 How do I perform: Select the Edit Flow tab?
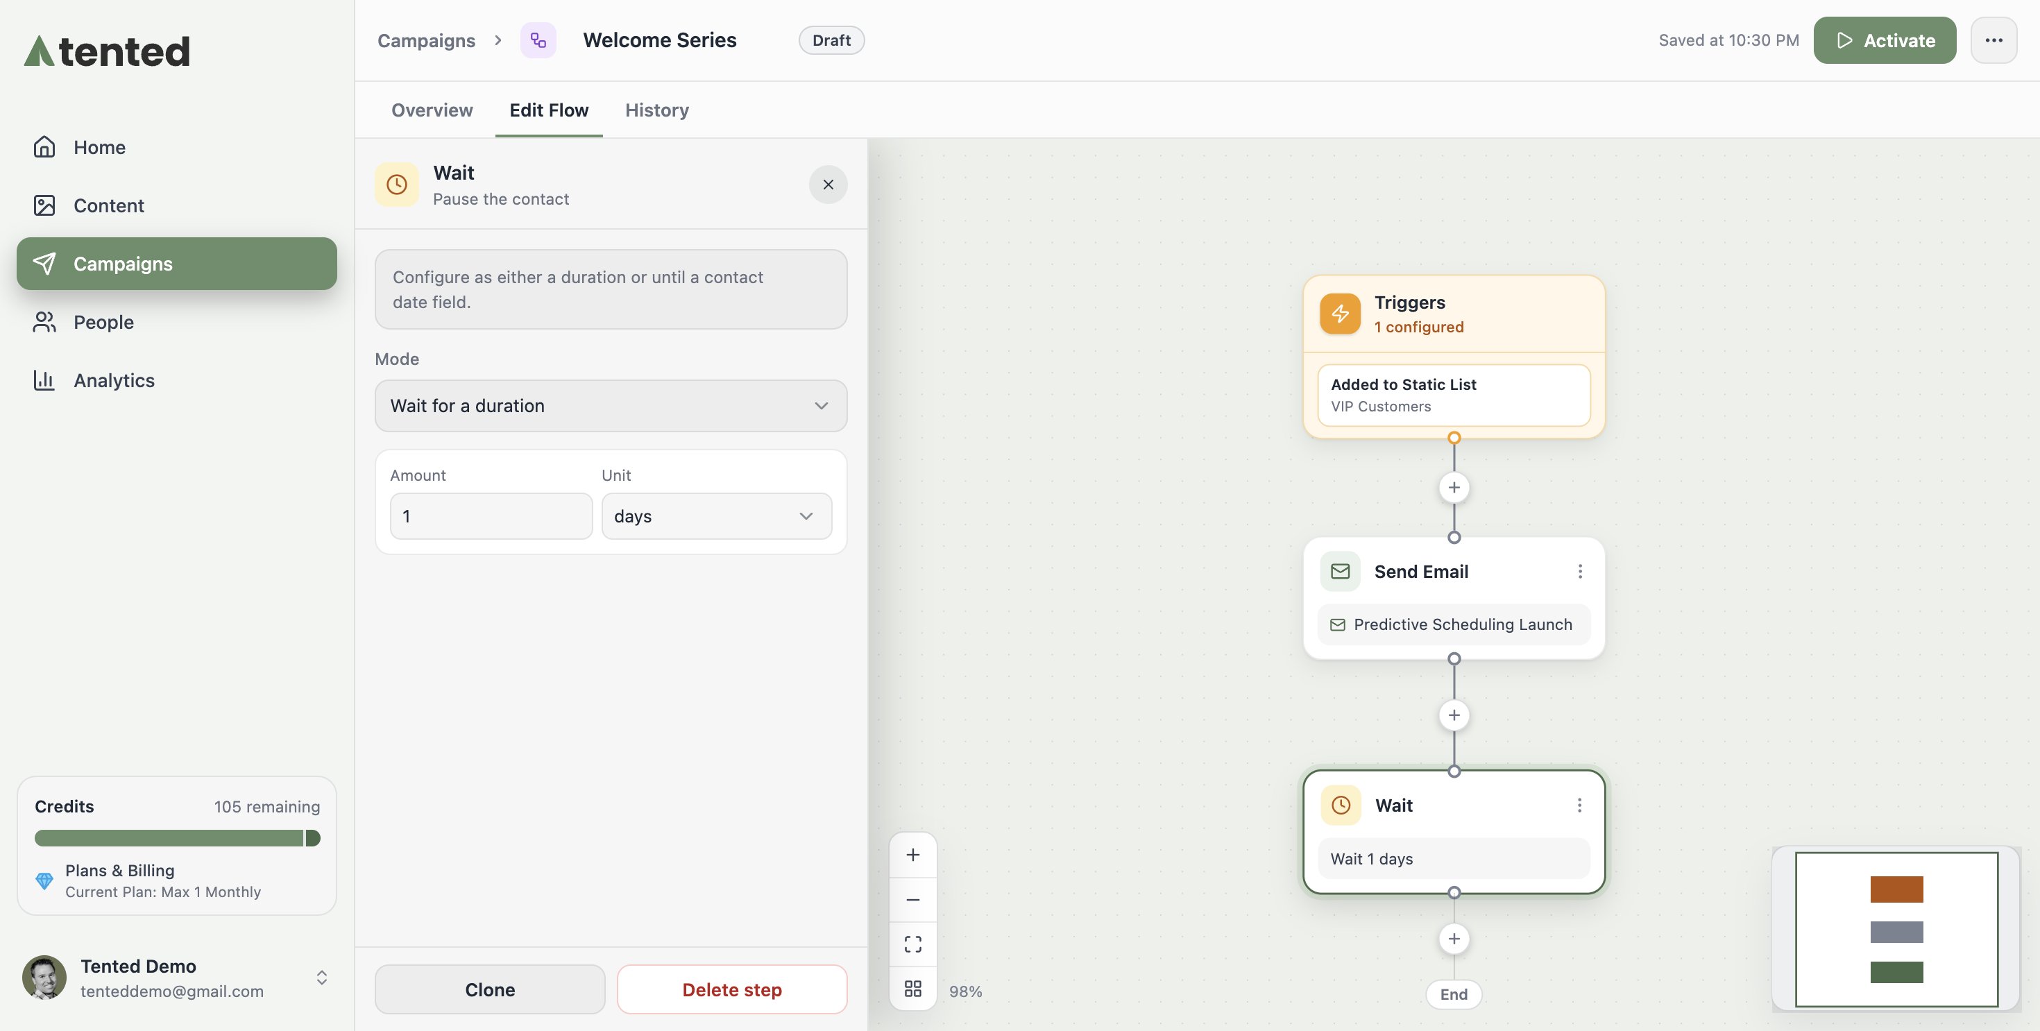click(x=549, y=110)
